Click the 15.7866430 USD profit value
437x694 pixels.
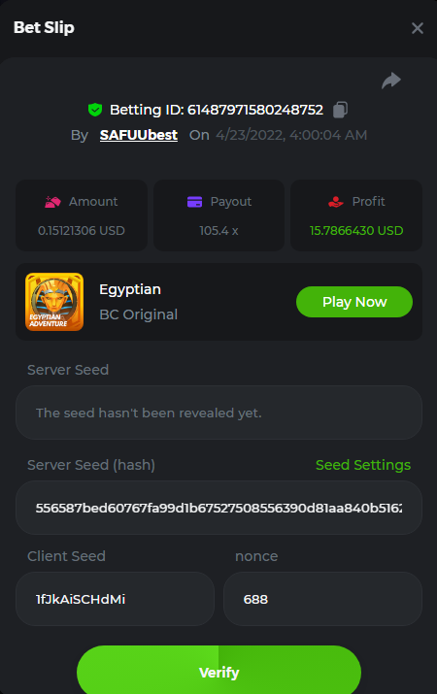356,231
